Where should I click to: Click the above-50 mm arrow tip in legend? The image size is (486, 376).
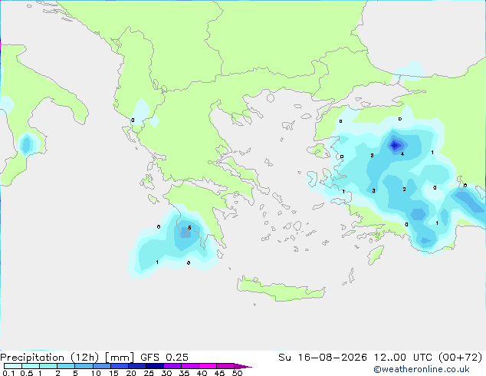coord(243,366)
